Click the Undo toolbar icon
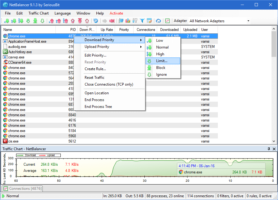 pos(96,21)
